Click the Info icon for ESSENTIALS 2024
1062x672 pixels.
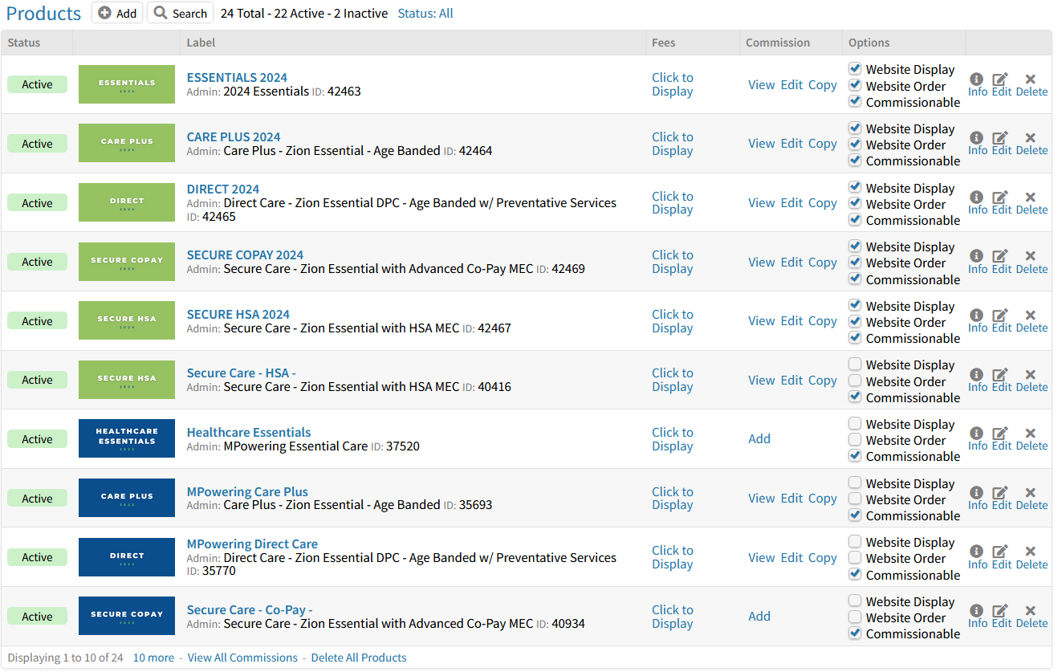[x=977, y=79]
